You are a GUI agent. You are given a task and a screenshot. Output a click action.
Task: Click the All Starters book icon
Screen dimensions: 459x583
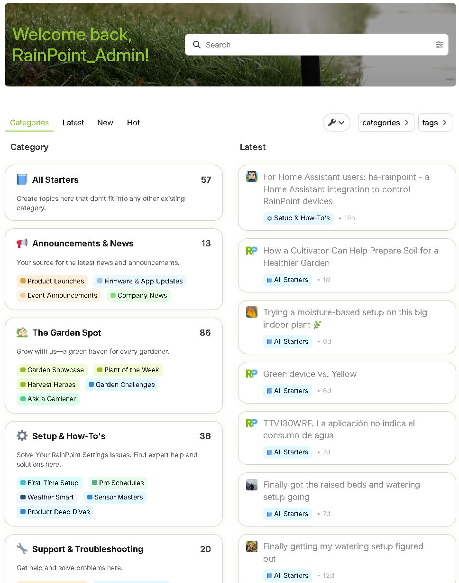pos(22,179)
